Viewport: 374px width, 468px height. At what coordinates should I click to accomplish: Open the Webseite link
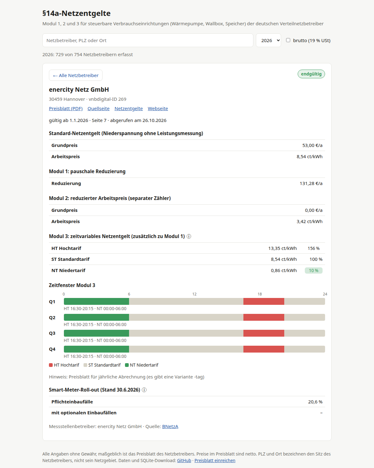click(158, 109)
